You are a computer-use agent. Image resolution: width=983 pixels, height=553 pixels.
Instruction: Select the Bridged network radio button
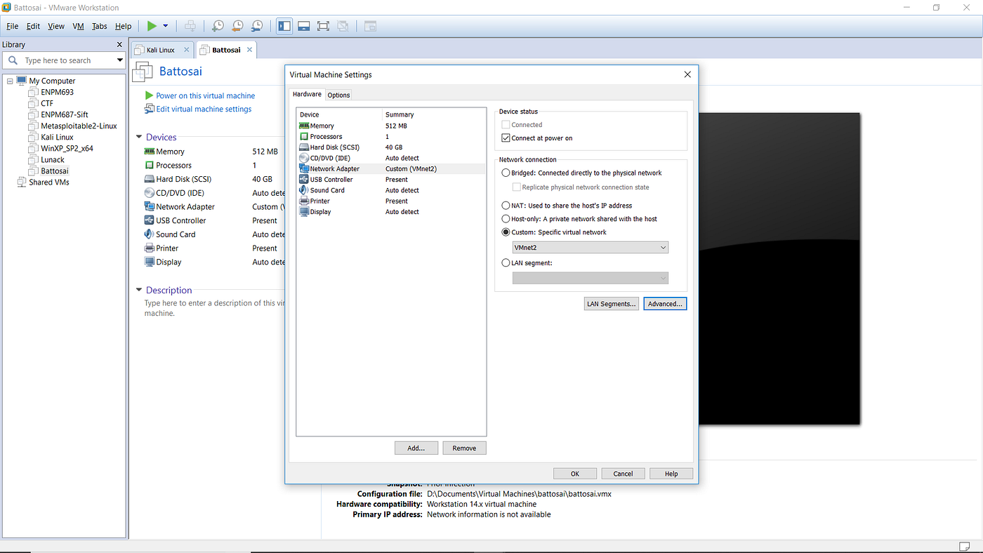point(506,173)
